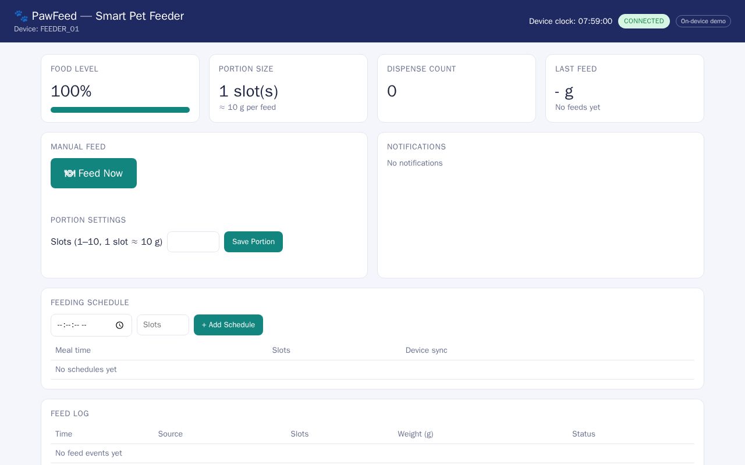Focus the portion slots number field
745x465 pixels.
pyautogui.click(x=193, y=242)
